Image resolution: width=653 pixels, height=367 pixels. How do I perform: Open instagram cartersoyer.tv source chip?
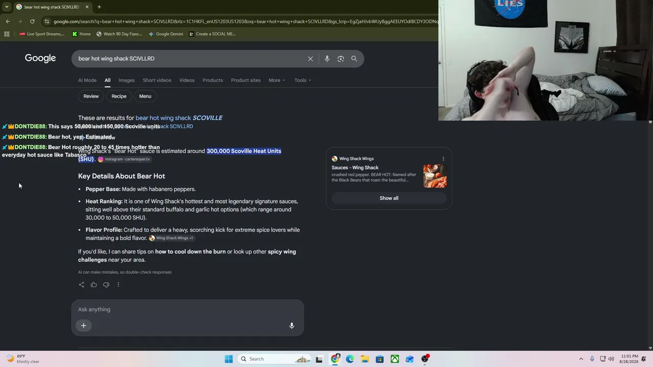point(124,160)
